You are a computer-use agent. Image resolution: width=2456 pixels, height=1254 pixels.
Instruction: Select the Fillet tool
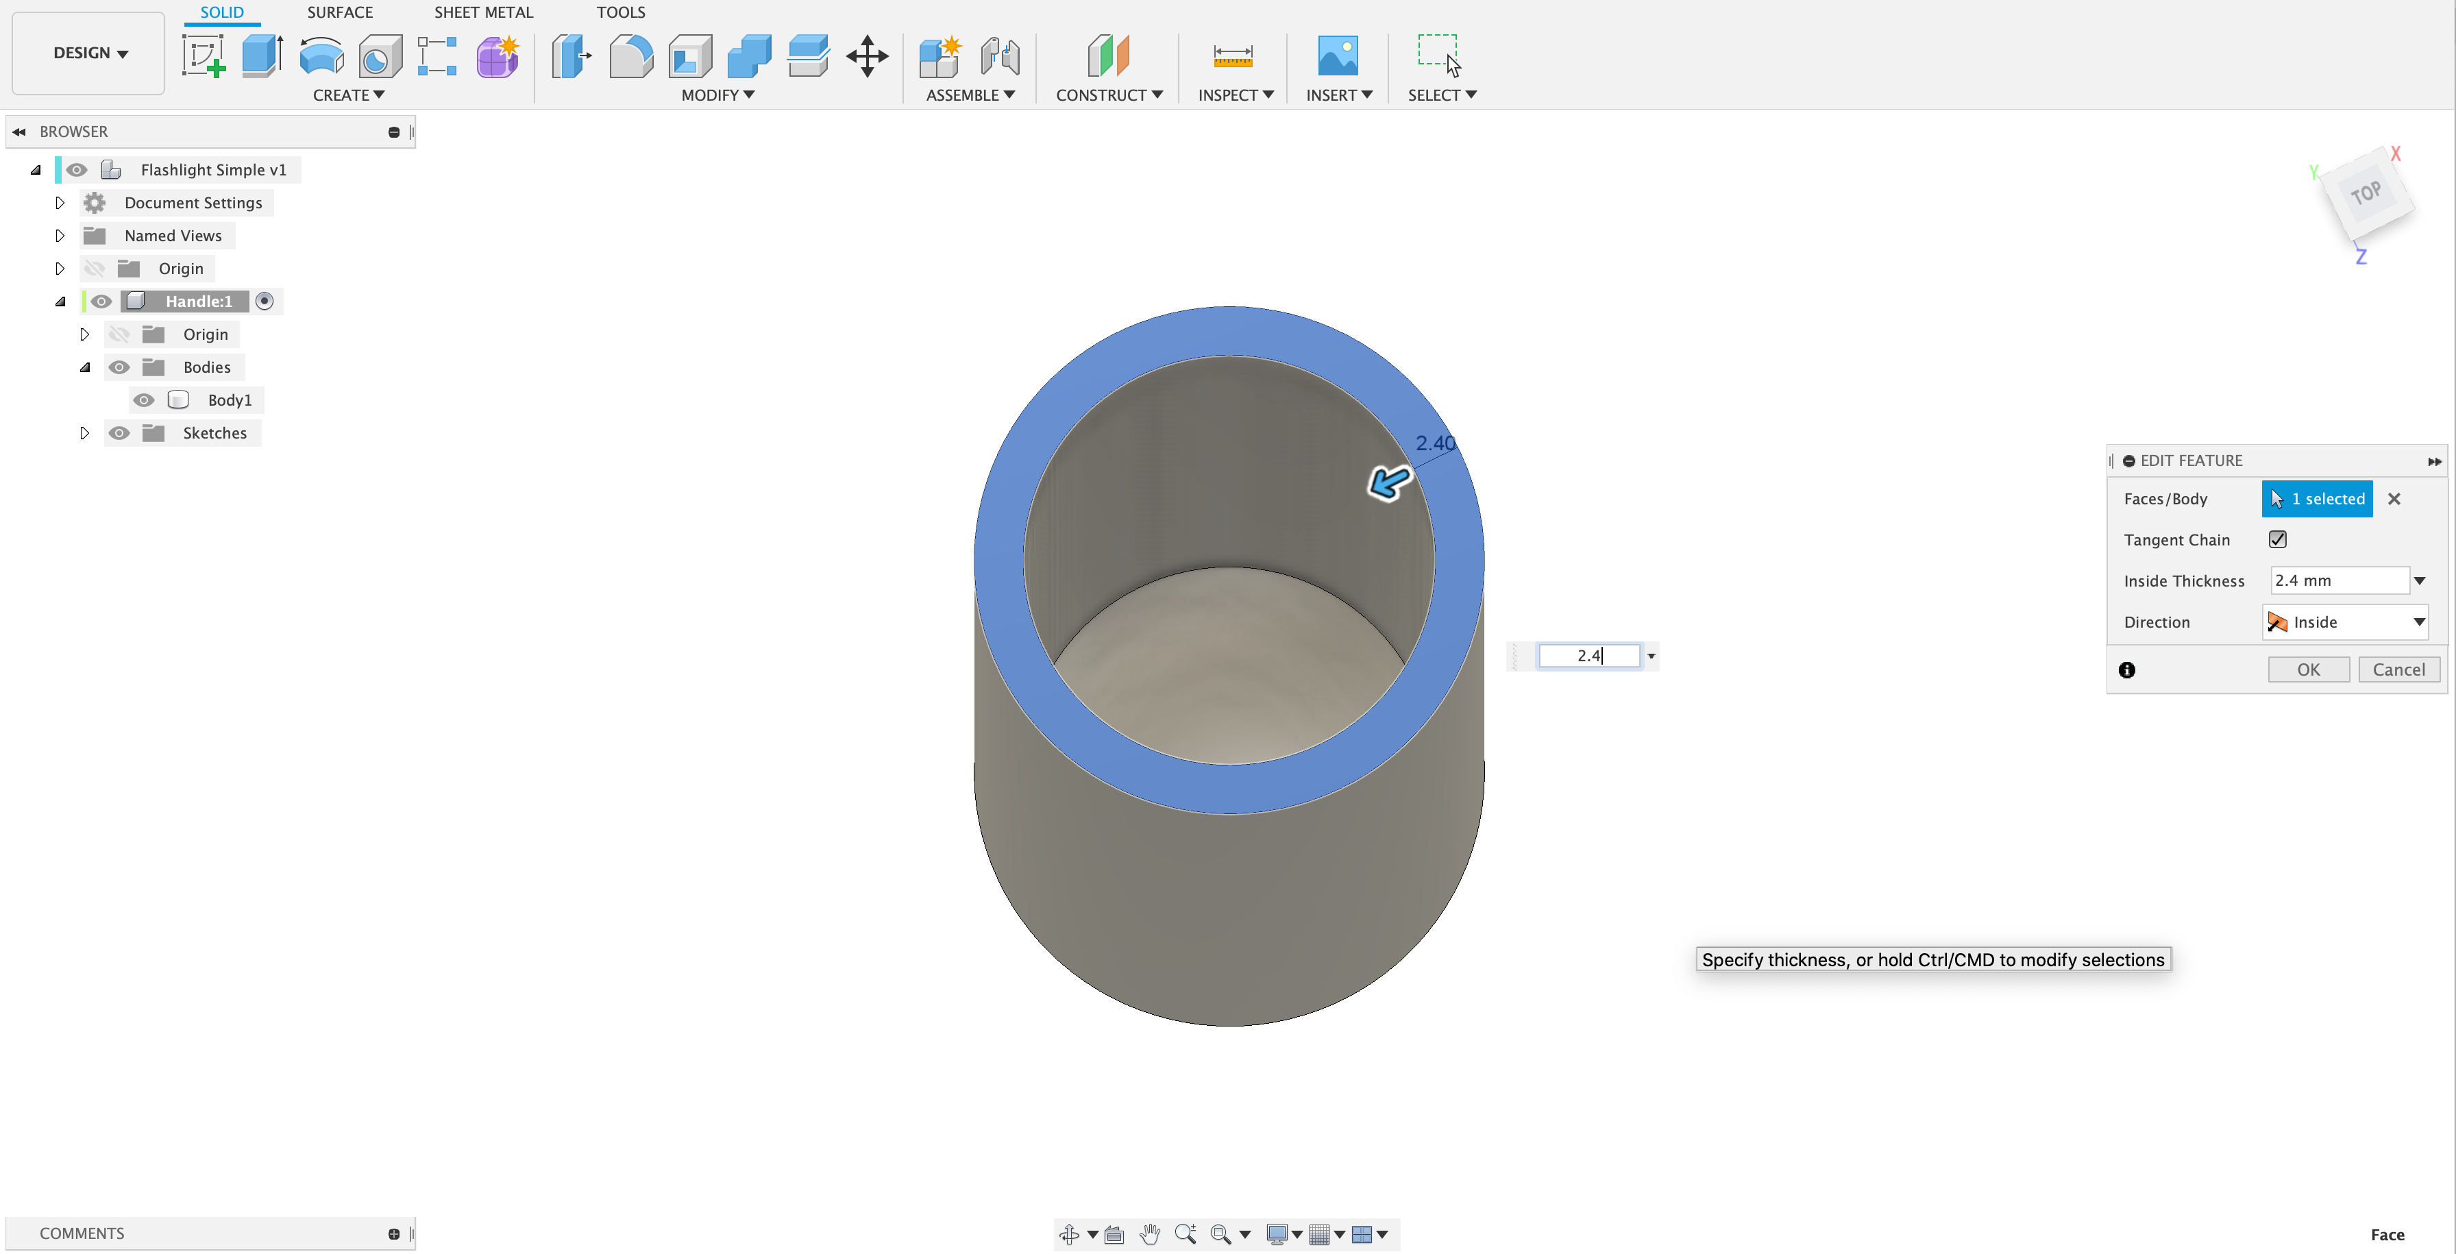tap(631, 56)
